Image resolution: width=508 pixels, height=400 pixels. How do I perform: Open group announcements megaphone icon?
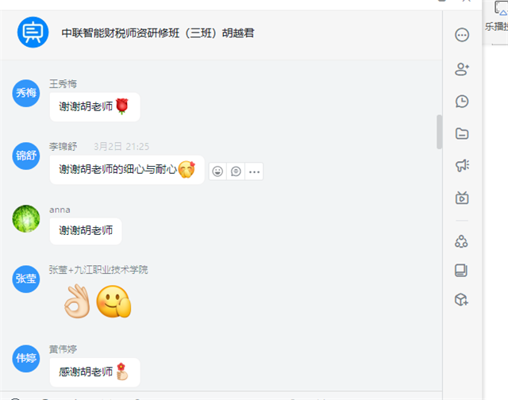pos(462,166)
